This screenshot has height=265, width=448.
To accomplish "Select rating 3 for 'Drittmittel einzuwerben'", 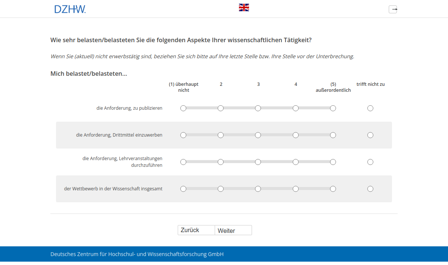I will click(x=258, y=135).
